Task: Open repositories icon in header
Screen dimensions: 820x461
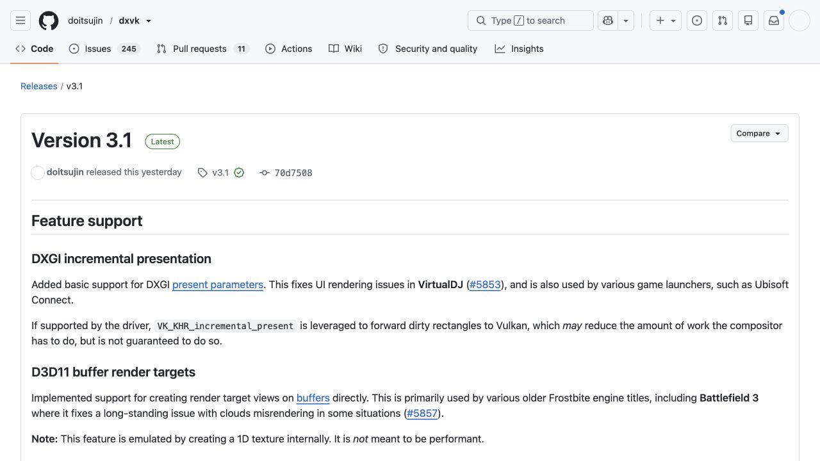Action: 748,20
